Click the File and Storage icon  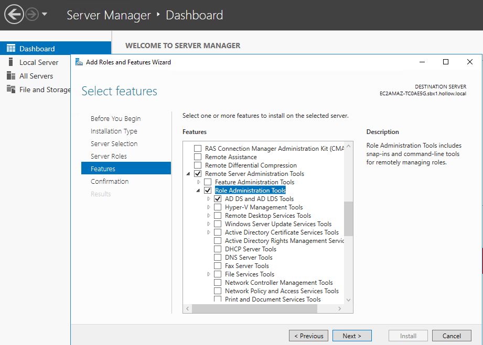point(11,90)
